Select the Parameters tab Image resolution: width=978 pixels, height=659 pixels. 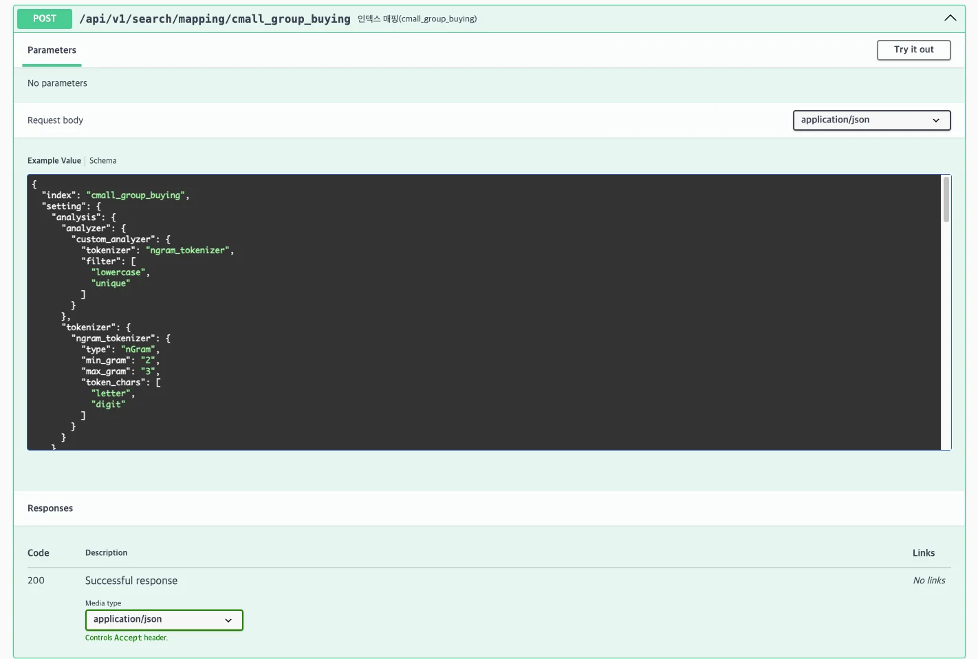click(x=52, y=50)
